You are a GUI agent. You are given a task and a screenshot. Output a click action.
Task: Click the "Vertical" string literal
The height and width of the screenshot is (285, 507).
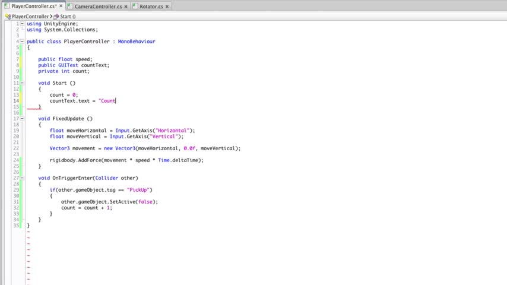coord(163,137)
